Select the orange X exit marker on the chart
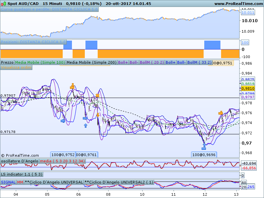The width and height of the screenshot is (264, 198). click(x=97, y=96)
